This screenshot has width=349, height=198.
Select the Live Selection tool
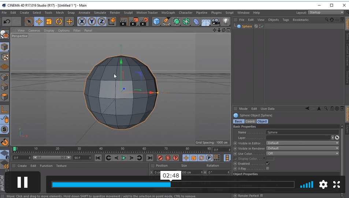coord(29,22)
